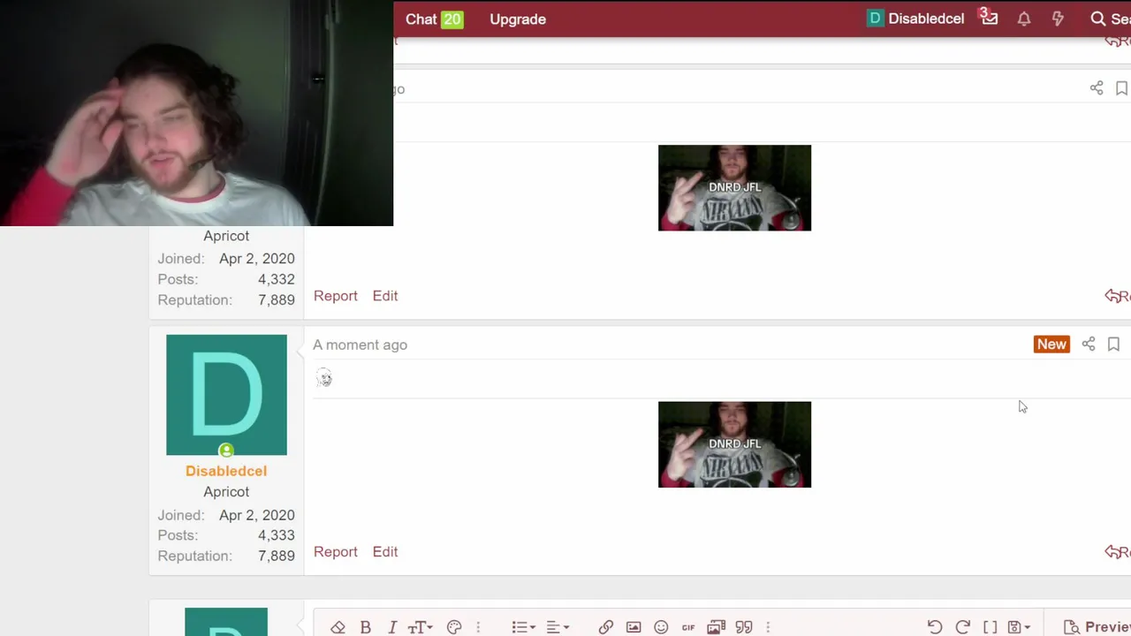Screen dimensions: 1131x636
Task: Open the orange Disabledcel username link
Action: [x=226, y=471]
